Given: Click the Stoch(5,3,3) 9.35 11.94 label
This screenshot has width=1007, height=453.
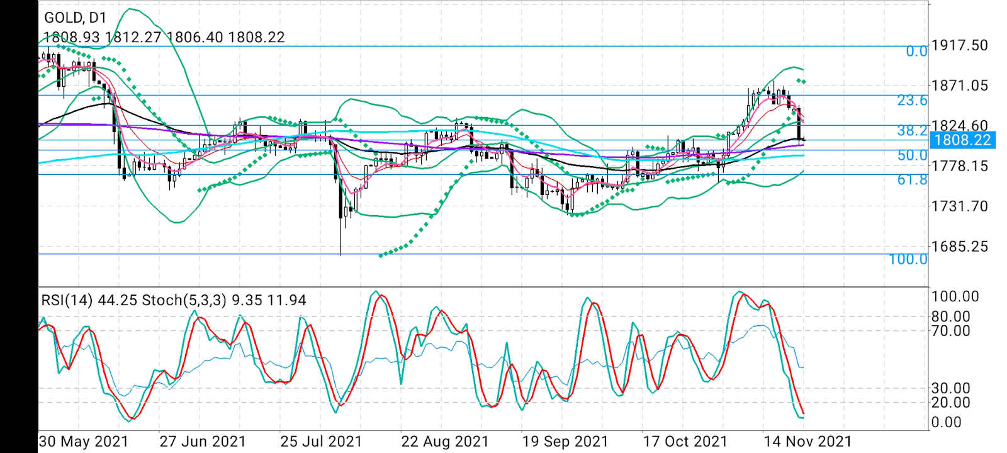Looking at the screenshot, I should point(224,300).
